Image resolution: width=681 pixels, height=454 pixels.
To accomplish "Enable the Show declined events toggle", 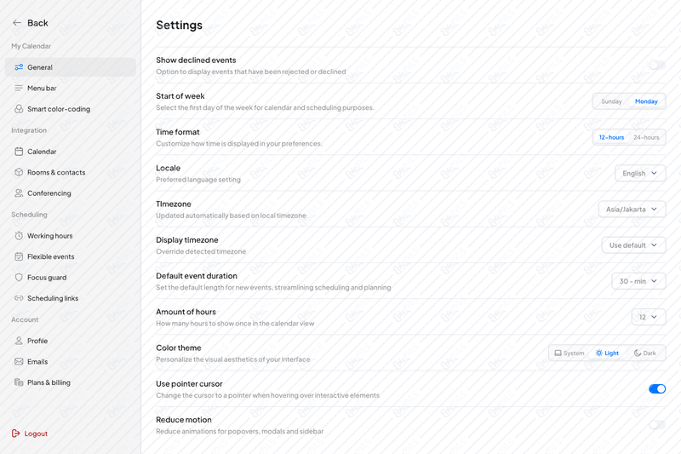I will point(657,66).
